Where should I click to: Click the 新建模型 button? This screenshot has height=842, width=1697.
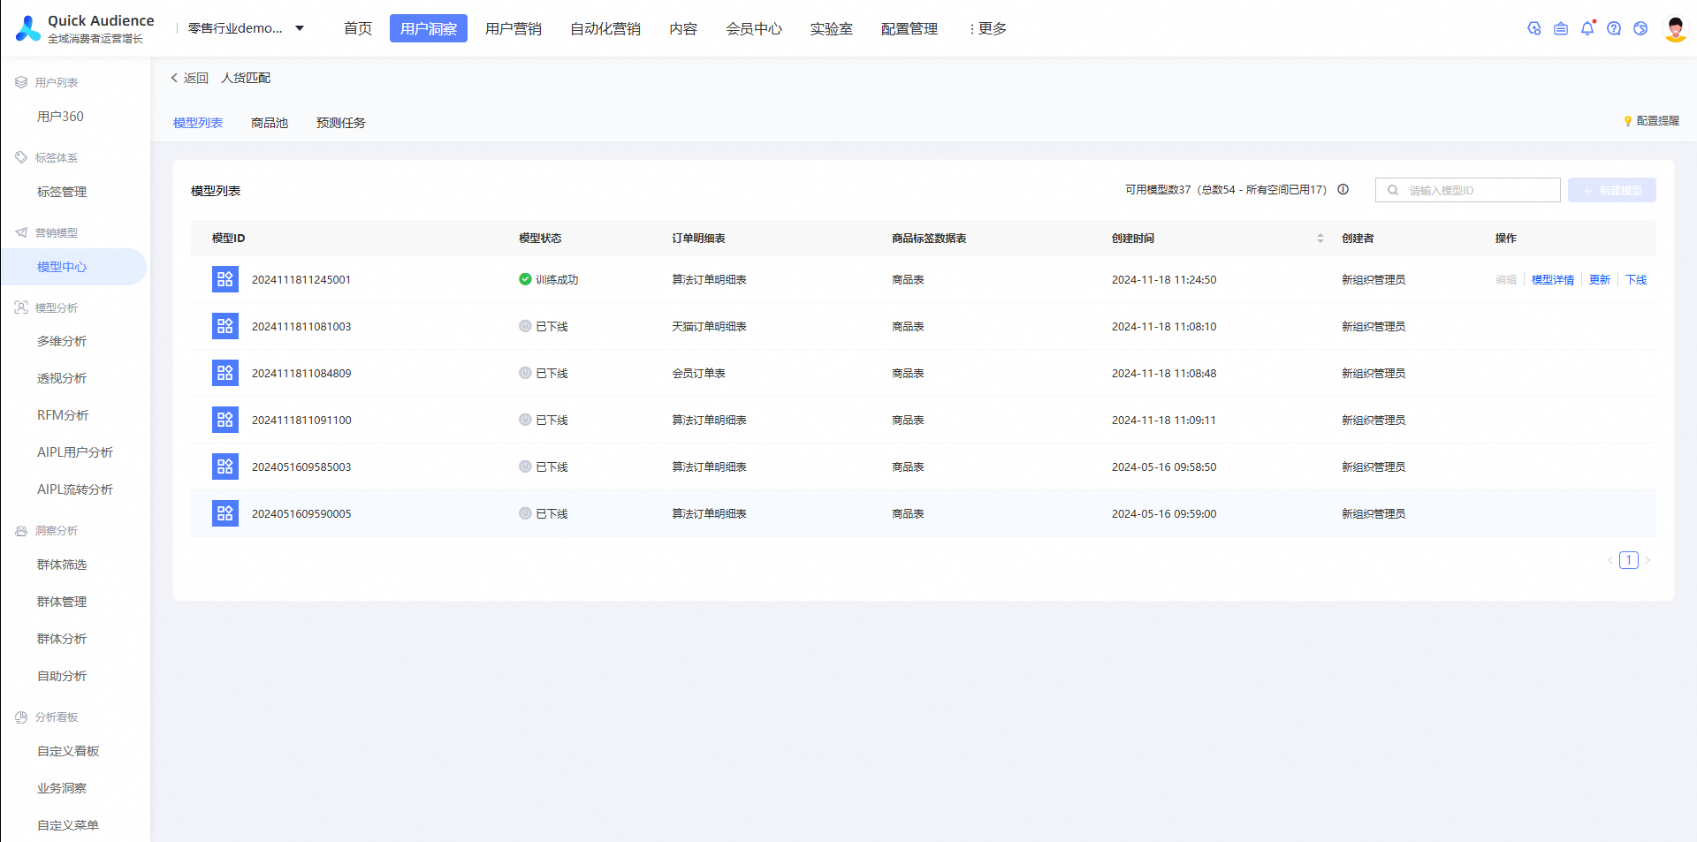[x=1612, y=190]
